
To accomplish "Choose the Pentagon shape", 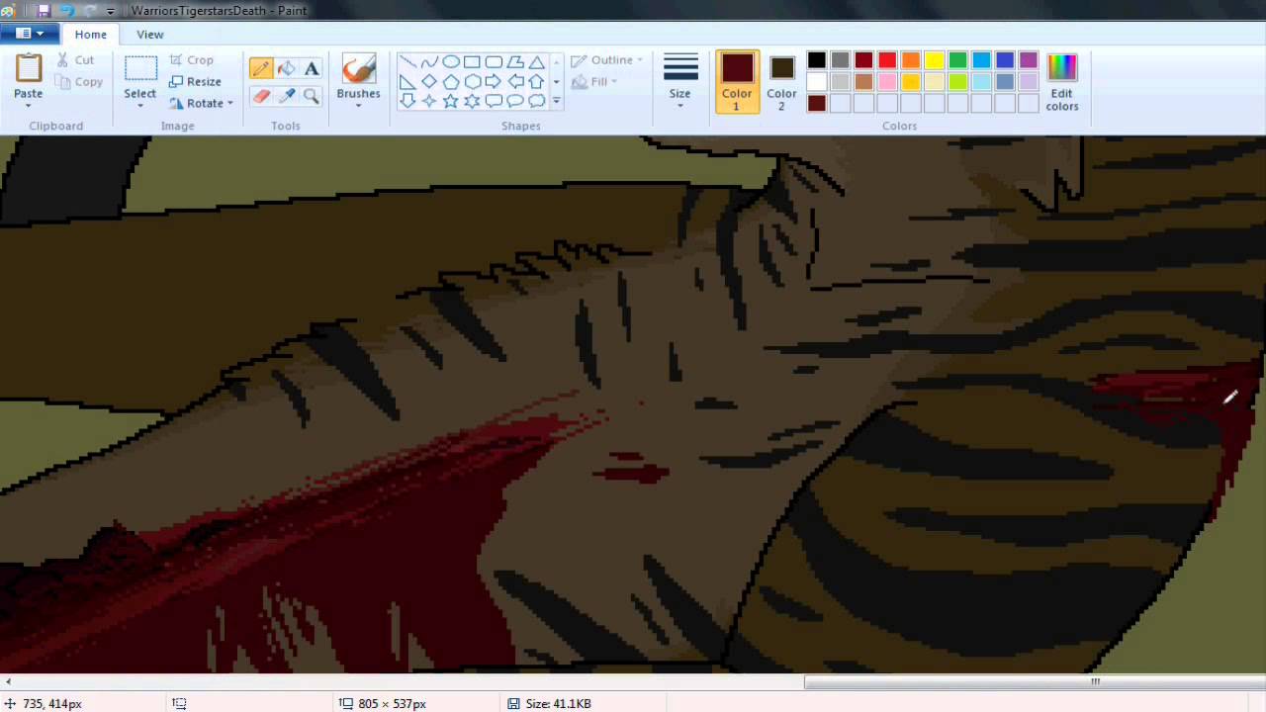I will pyautogui.click(x=450, y=81).
